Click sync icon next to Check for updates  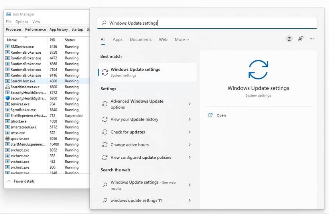(105, 132)
